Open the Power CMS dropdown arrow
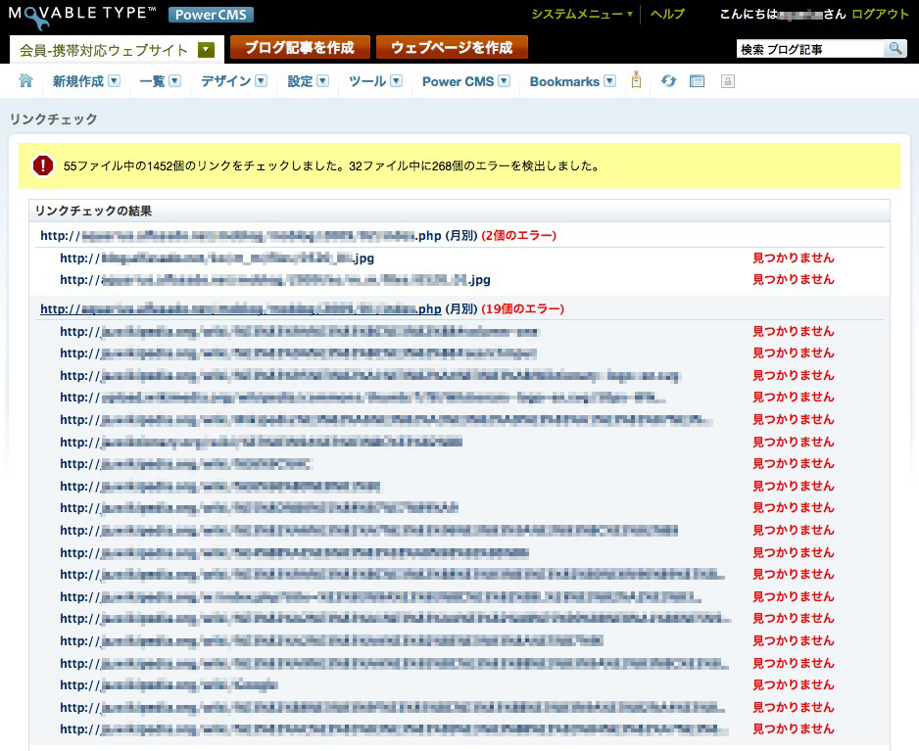Screen dimensions: 919x751 [504, 81]
